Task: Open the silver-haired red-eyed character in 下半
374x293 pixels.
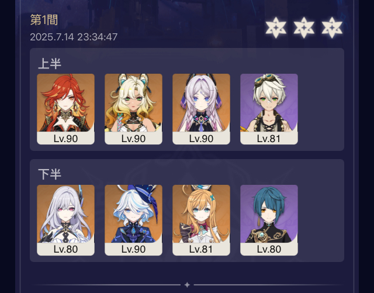Action: click(x=65, y=220)
